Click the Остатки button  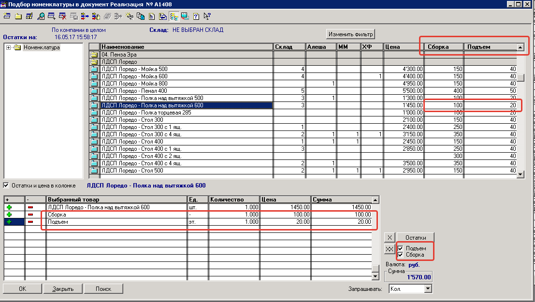415,237
